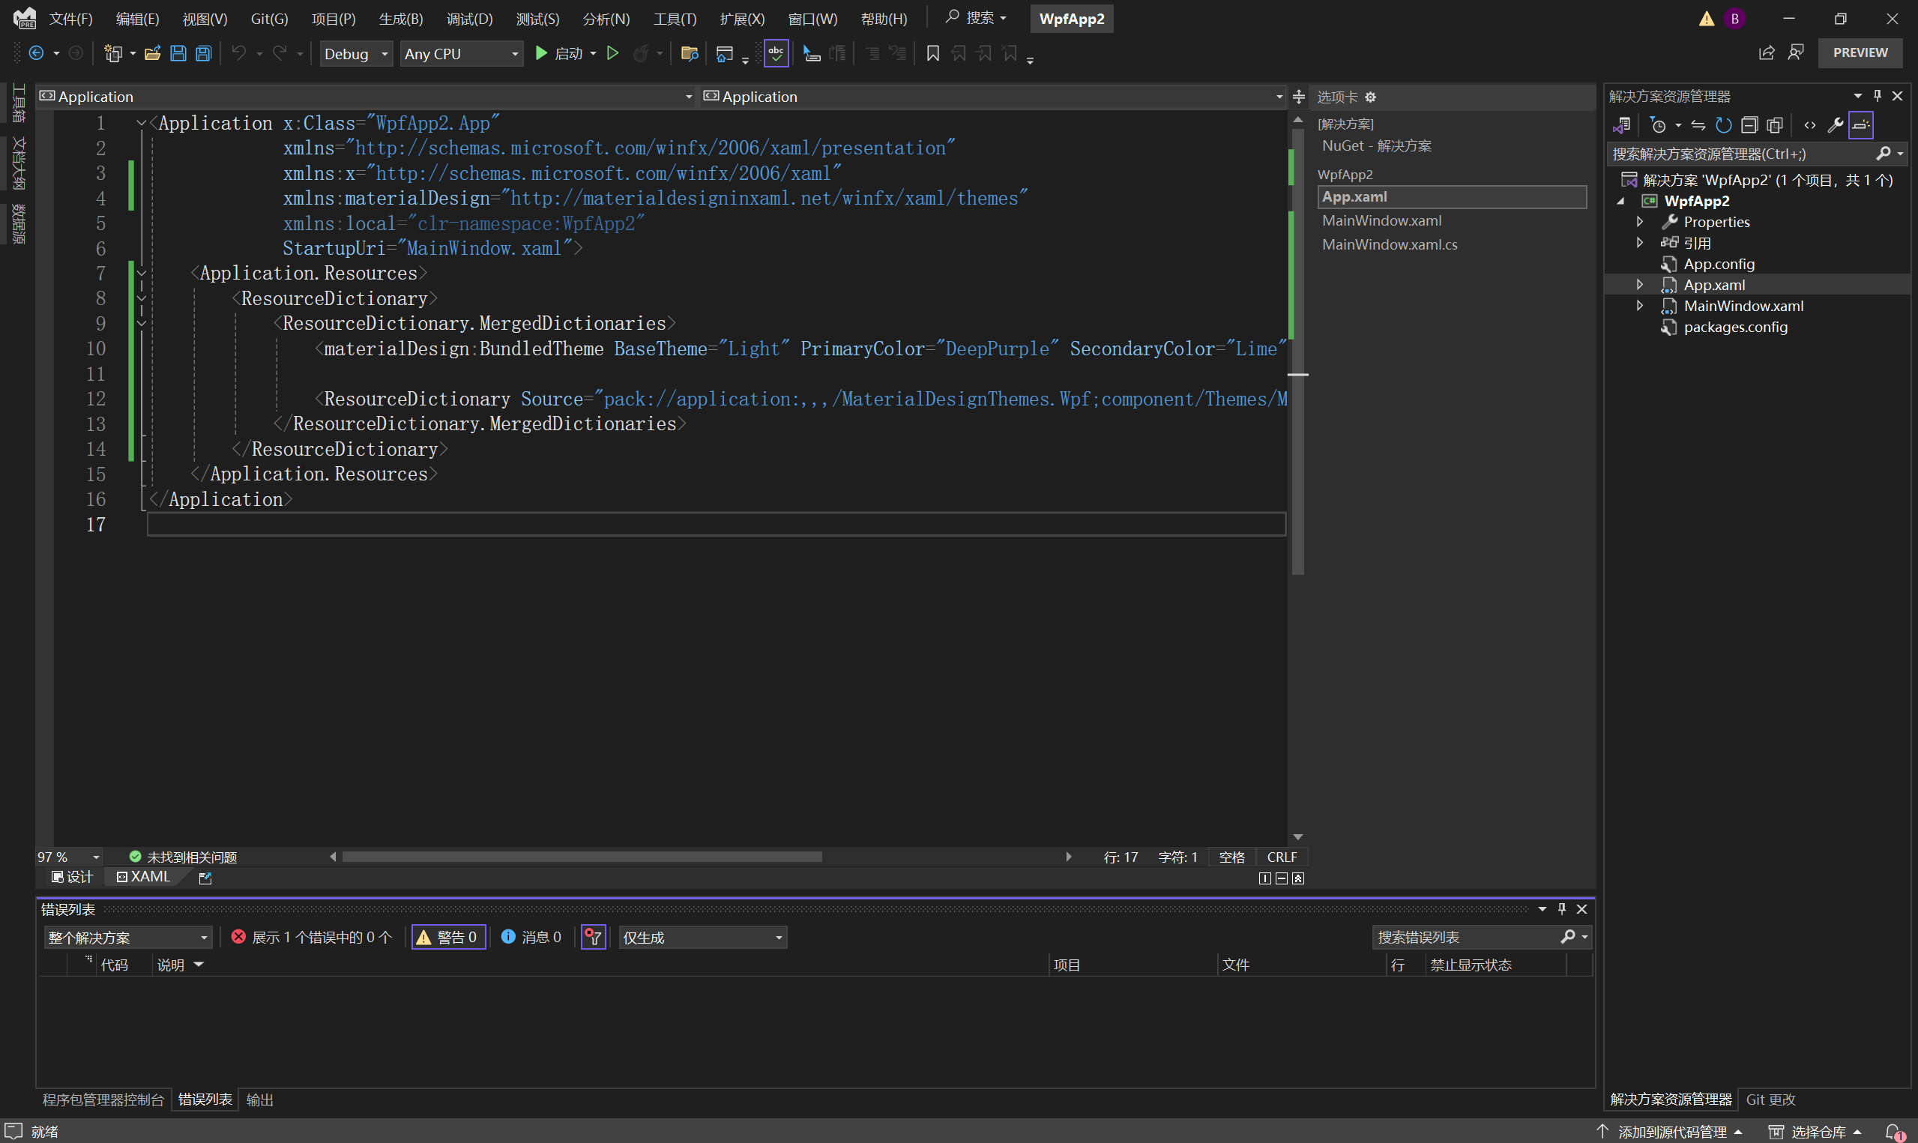Click the Save All toolbar icon
1918x1143 pixels.
(x=203, y=53)
